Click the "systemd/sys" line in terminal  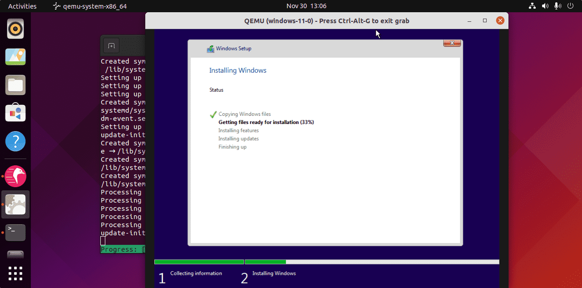(123, 110)
